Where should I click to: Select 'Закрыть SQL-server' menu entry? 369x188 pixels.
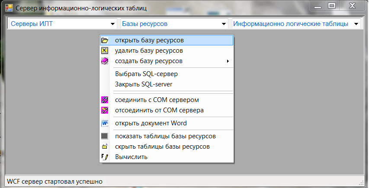pos(167,84)
